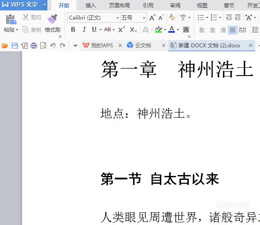Align text left

202,30
